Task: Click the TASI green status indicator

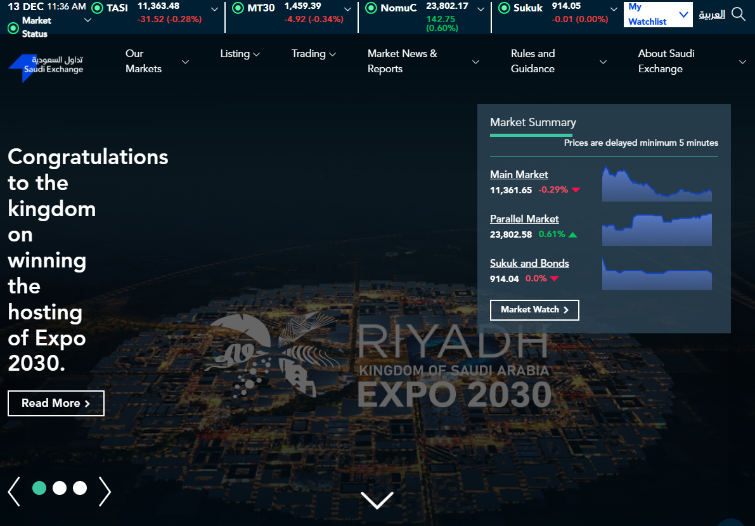Action: (97, 8)
